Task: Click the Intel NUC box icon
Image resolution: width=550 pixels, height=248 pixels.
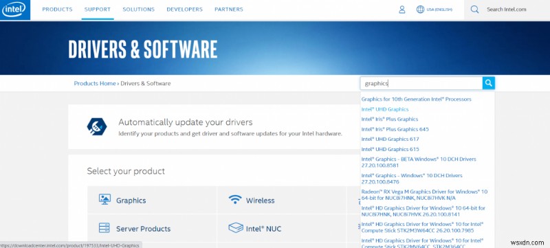Action: (236, 227)
